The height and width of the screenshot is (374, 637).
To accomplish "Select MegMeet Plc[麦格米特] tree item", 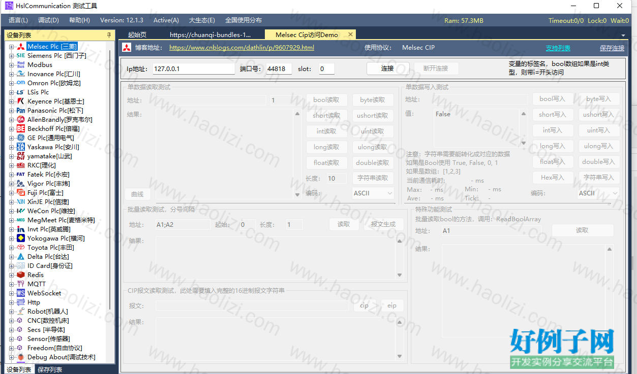I will (61, 220).
